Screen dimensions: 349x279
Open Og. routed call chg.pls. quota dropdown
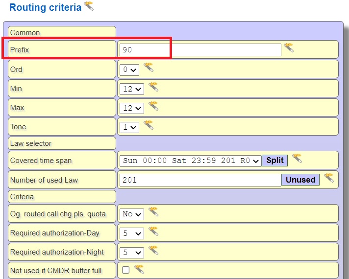(x=132, y=214)
